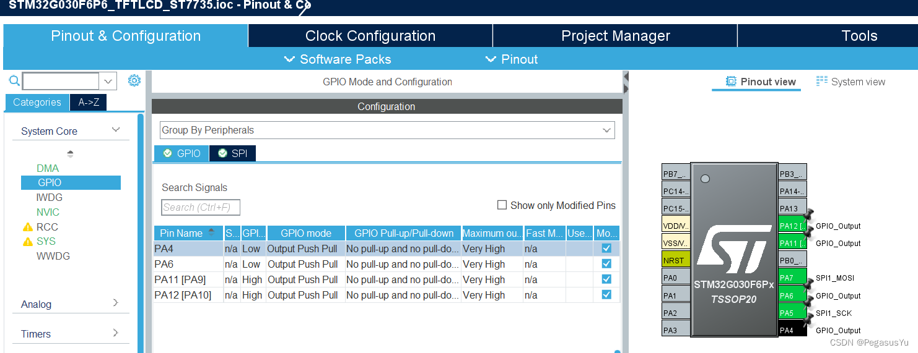Select the green PA7 pin on chip
This screenshot has width=918, height=353.
tap(792, 278)
